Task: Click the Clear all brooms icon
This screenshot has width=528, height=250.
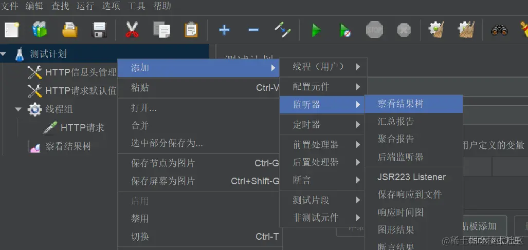Action: tap(466, 30)
